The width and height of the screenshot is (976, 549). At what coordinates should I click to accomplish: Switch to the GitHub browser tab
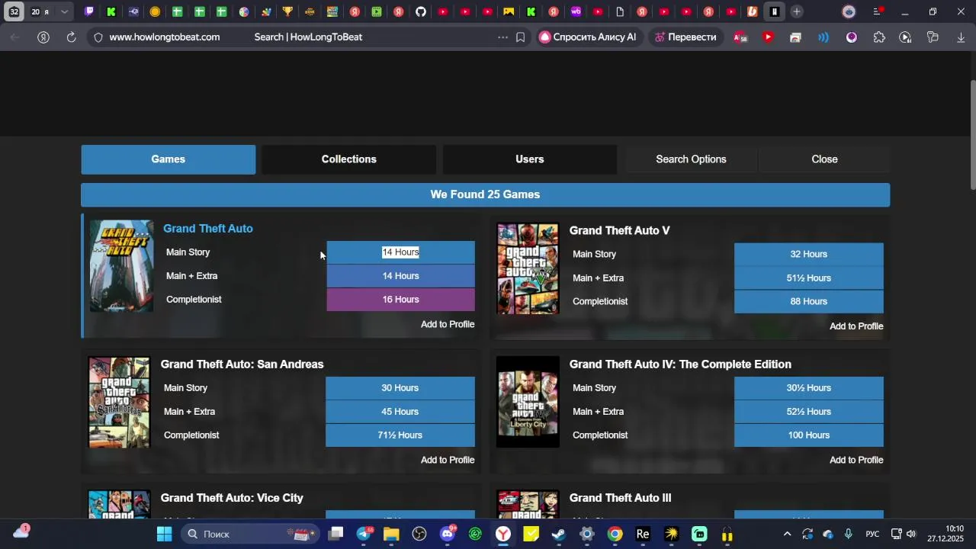click(x=421, y=11)
